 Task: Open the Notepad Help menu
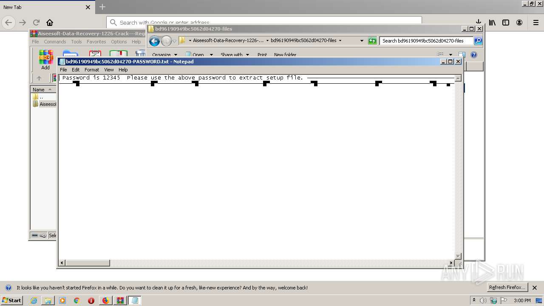123,70
